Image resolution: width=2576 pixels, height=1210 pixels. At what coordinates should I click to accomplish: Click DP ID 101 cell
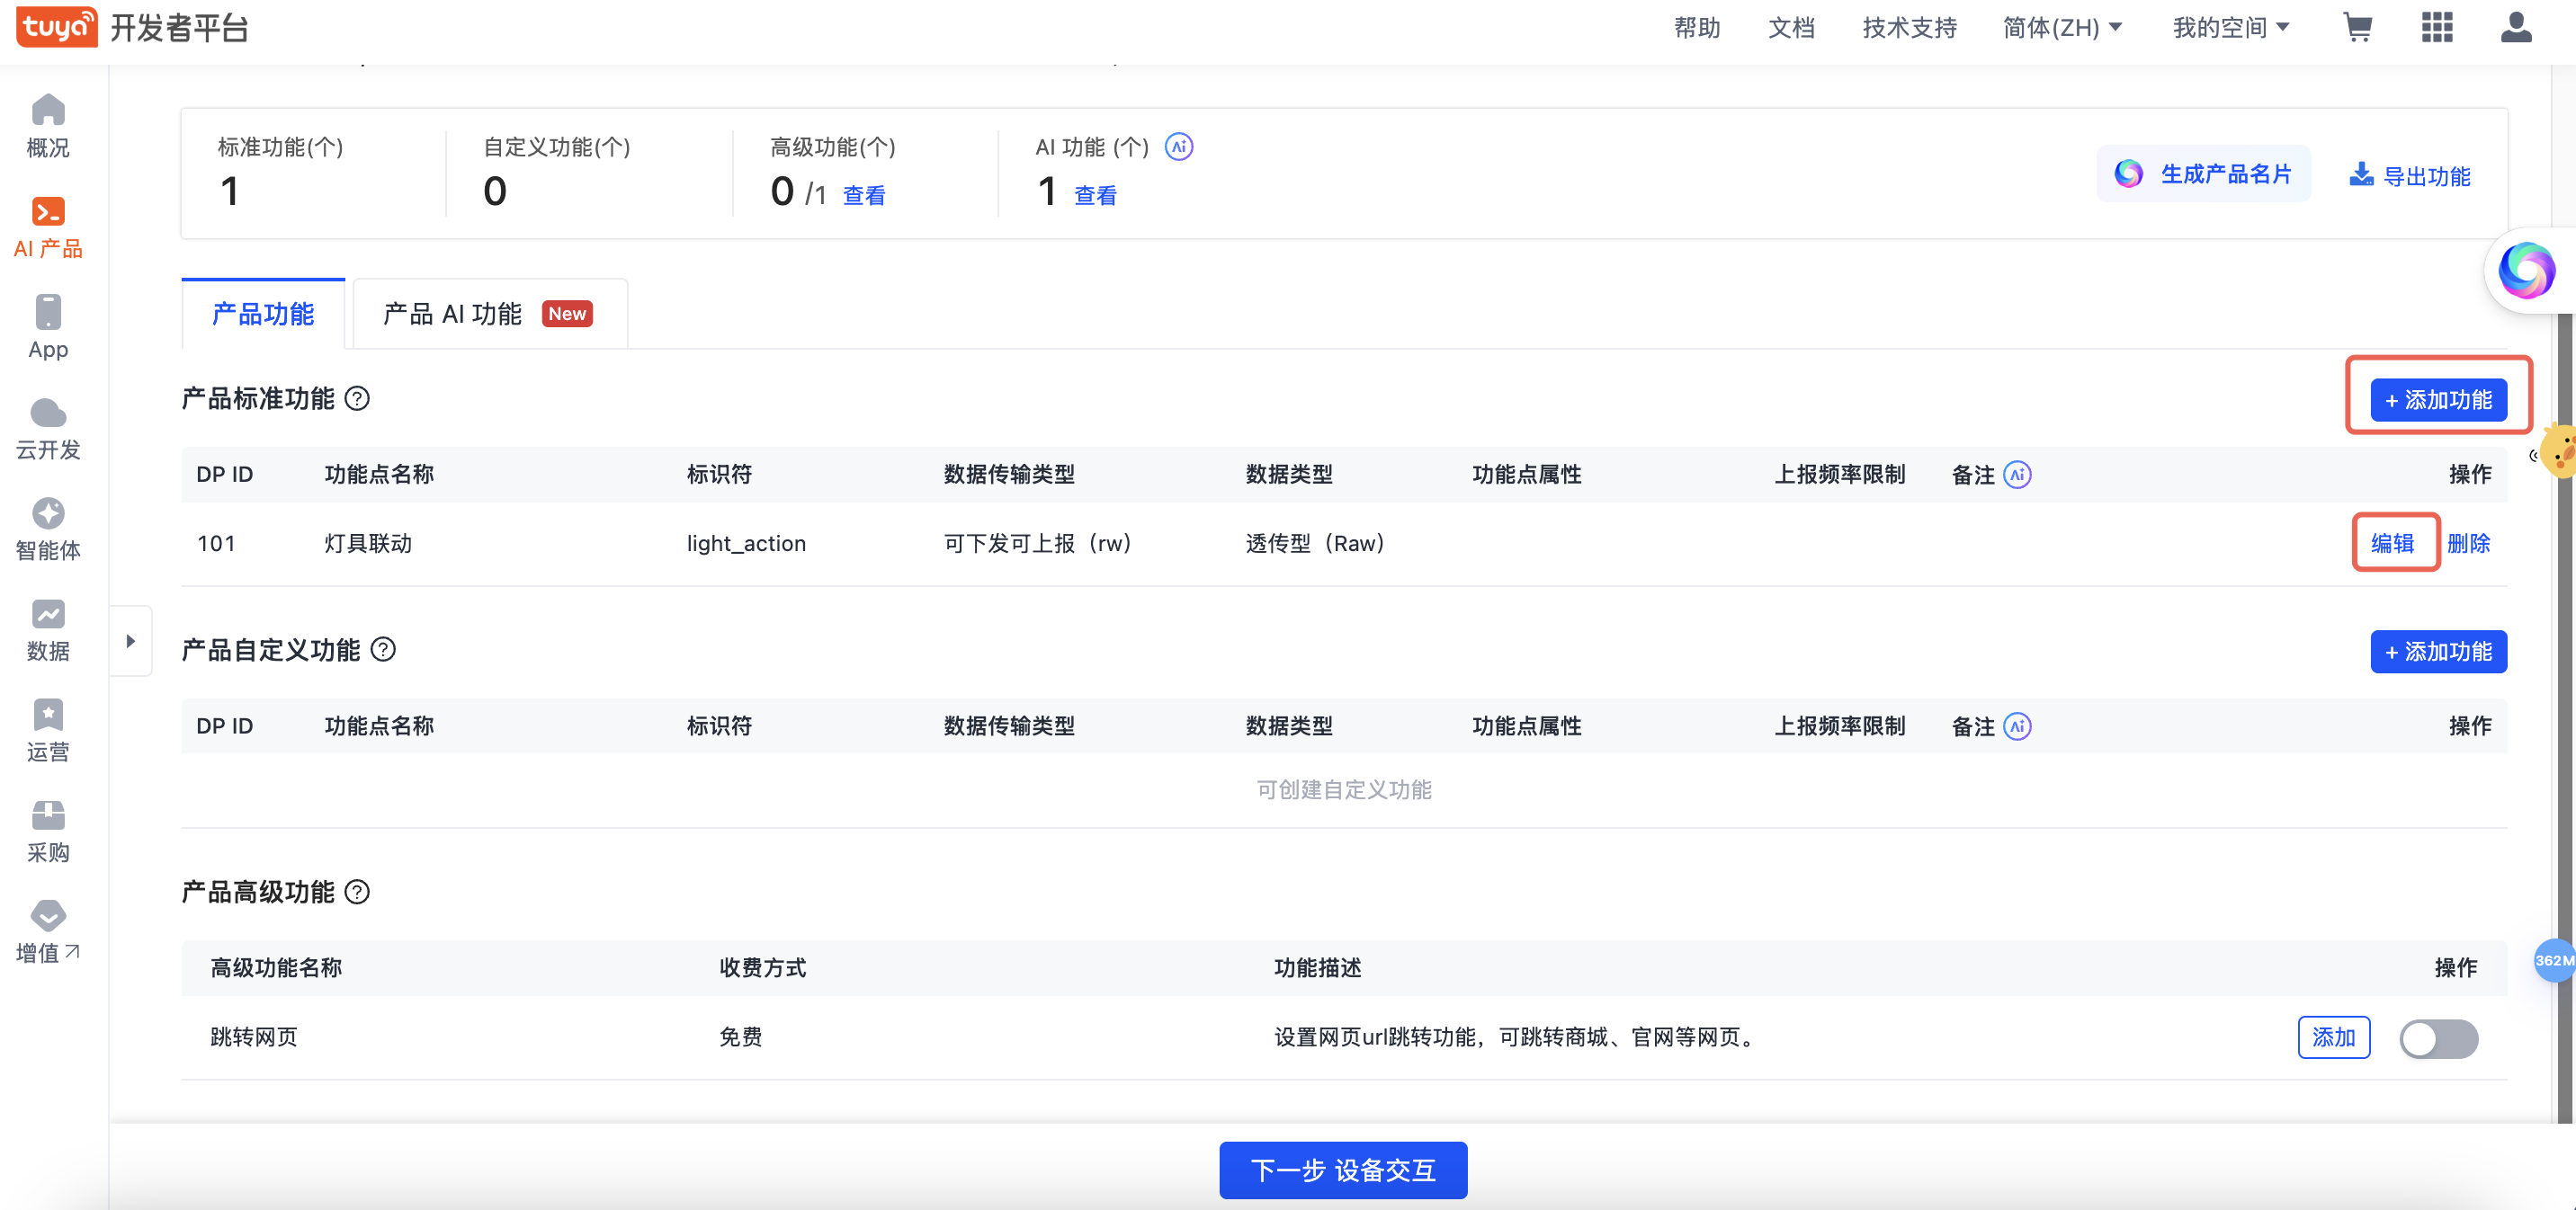216,544
